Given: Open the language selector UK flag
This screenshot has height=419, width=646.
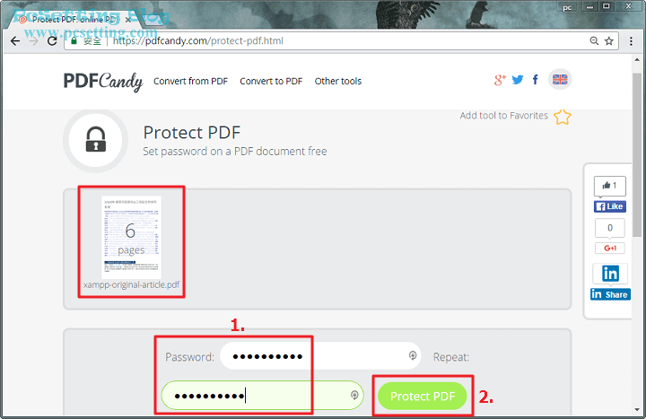Looking at the screenshot, I should [560, 80].
